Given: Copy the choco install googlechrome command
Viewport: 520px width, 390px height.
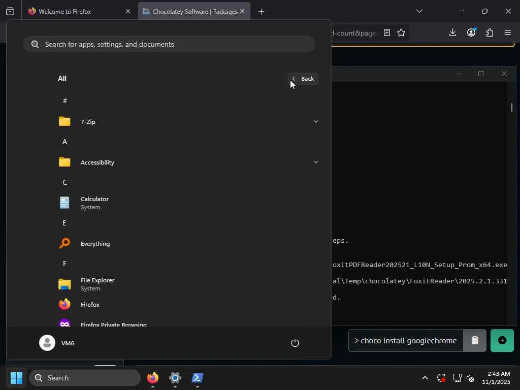Looking at the screenshot, I should pyautogui.click(x=475, y=340).
